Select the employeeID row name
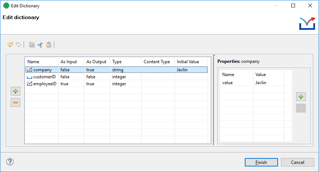Image resolution: width=319 pixels, height=172 pixels. pos(45,84)
